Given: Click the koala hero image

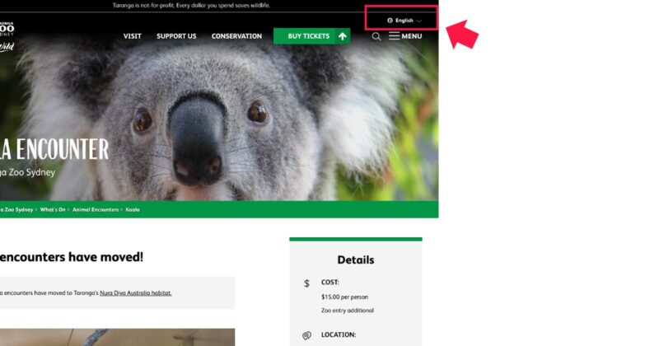Looking at the screenshot, I should click(x=218, y=118).
